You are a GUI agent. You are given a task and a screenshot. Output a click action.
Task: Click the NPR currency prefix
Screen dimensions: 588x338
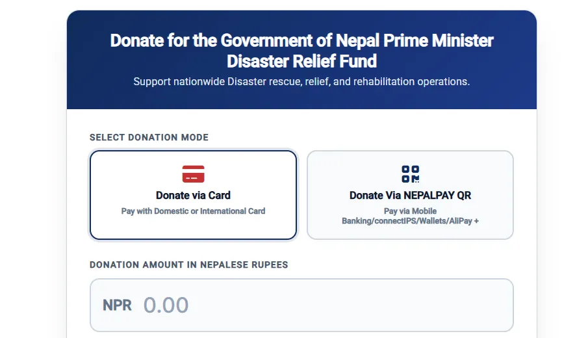click(117, 305)
